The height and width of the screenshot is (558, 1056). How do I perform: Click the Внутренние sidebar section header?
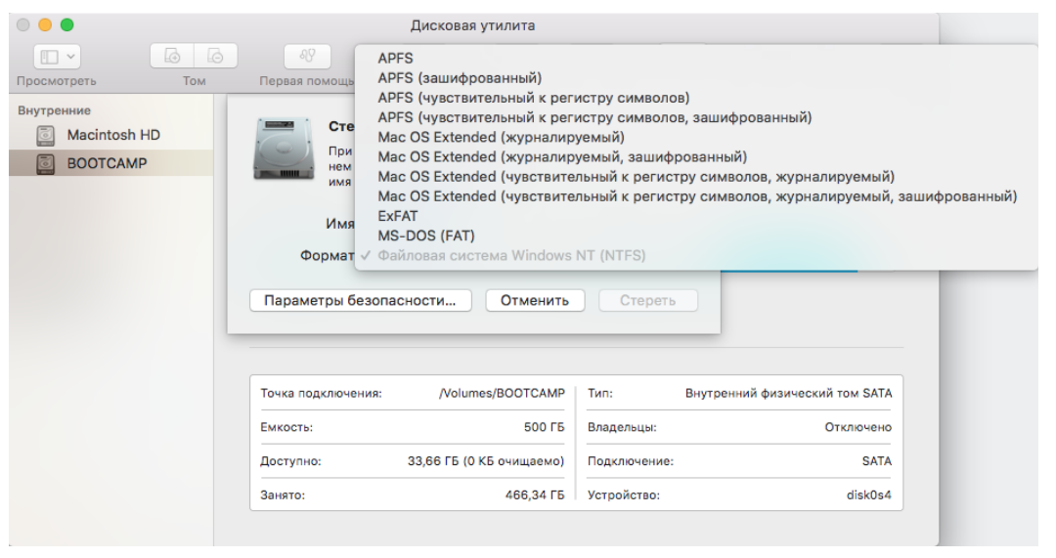coord(54,110)
